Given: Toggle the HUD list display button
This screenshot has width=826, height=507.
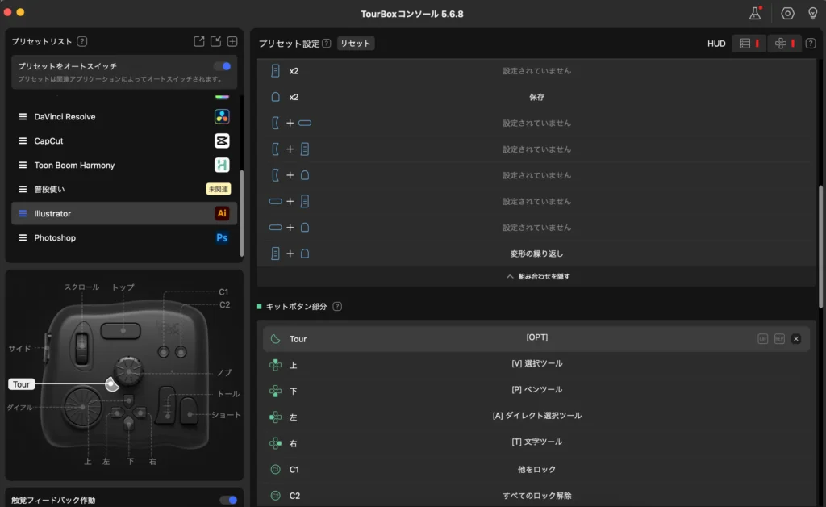Looking at the screenshot, I should (x=748, y=43).
